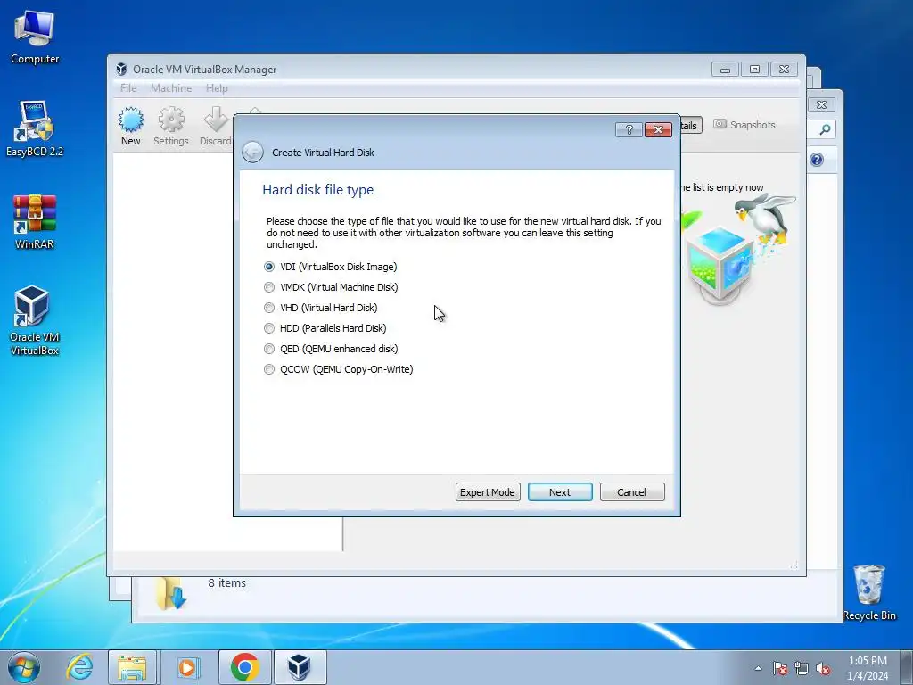Select QCOW (QEMU Copy-On-Write) option
This screenshot has width=913, height=685.
point(338,369)
